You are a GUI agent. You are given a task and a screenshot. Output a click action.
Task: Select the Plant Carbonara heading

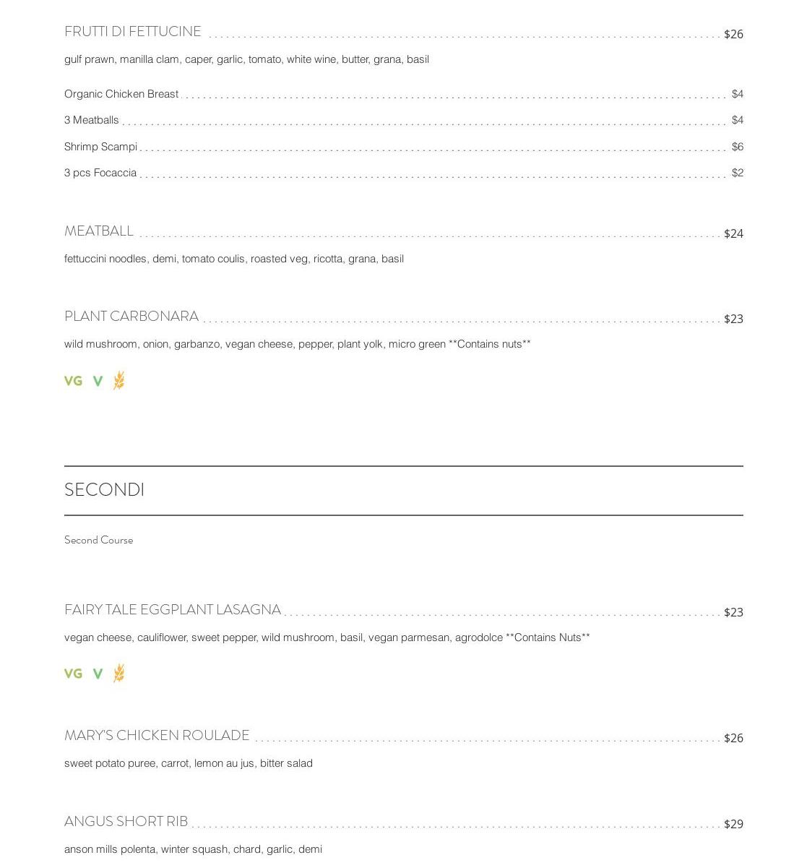(x=131, y=317)
